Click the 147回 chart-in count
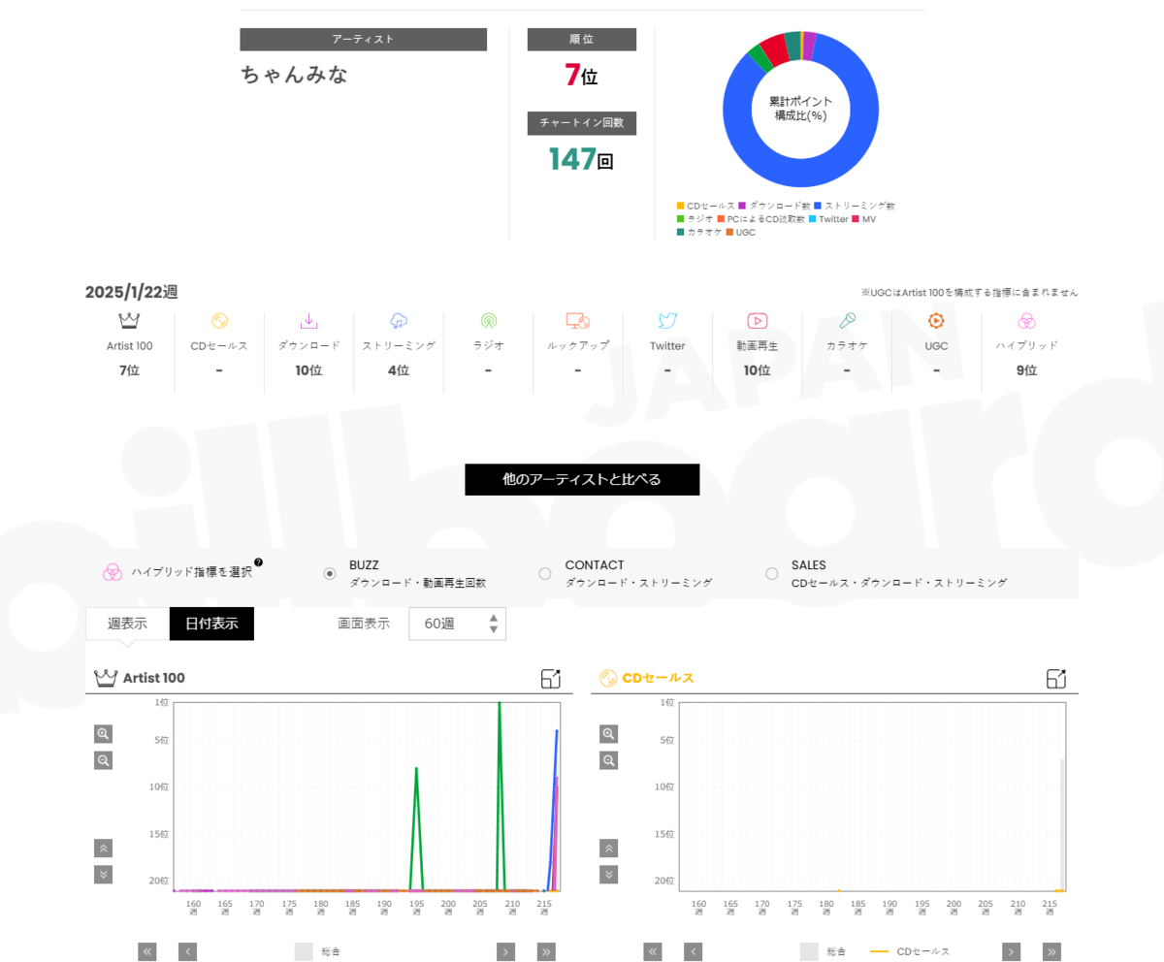 582,159
